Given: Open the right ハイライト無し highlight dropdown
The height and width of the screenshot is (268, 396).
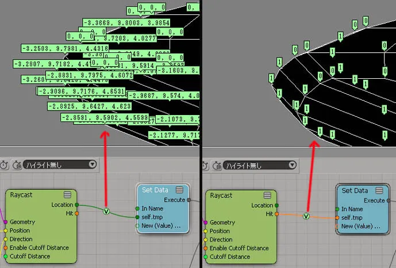Looking at the screenshot, I should pos(260,166).
